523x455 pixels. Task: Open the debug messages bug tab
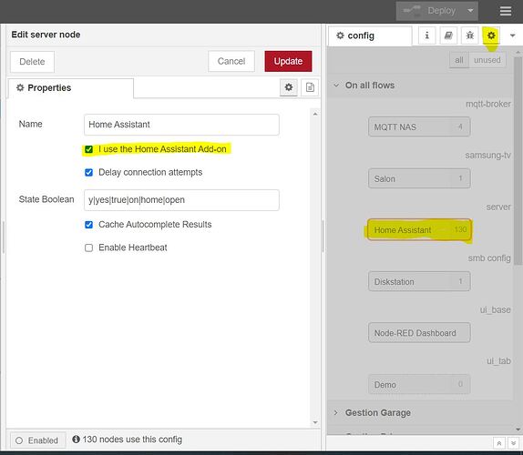click(x=469, y=35)
